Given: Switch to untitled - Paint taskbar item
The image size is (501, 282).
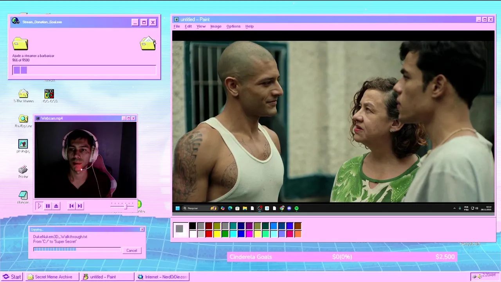Looking at the screenshot, I should point(108,277).
